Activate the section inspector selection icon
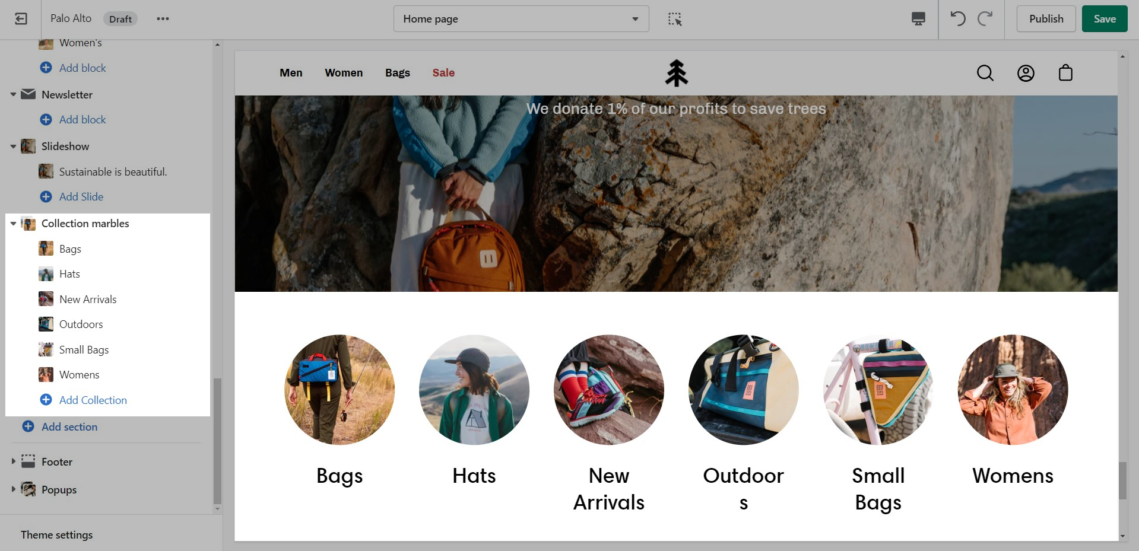The image size is (1139, 551). (x=675, y=19)
